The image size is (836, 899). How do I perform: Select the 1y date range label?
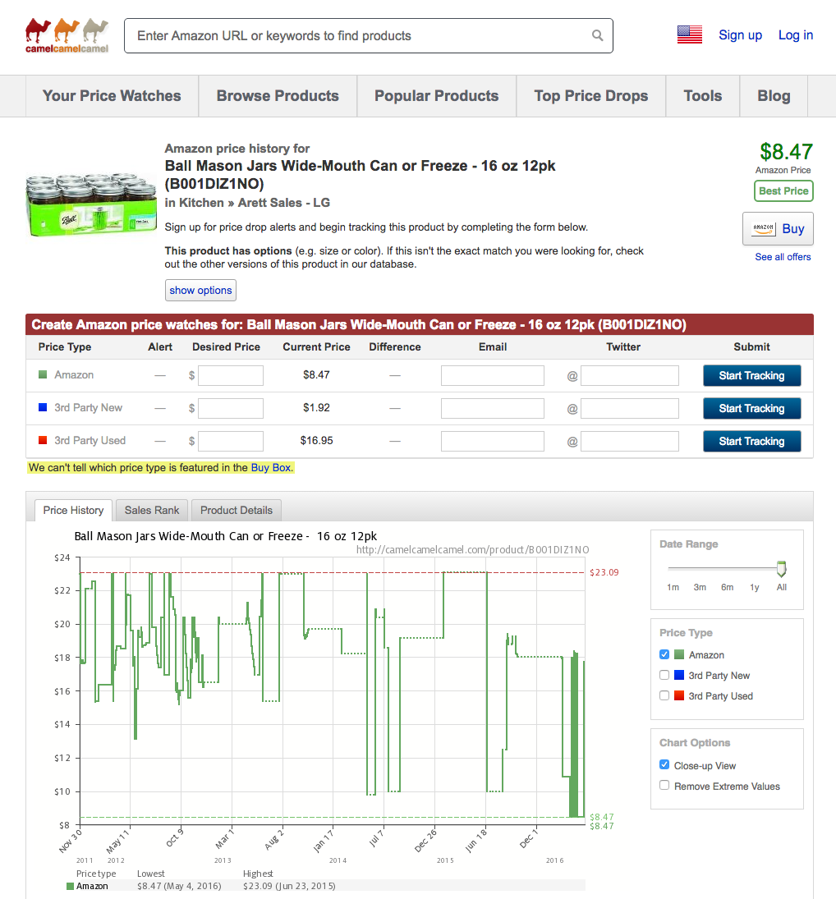click(754, 587)
